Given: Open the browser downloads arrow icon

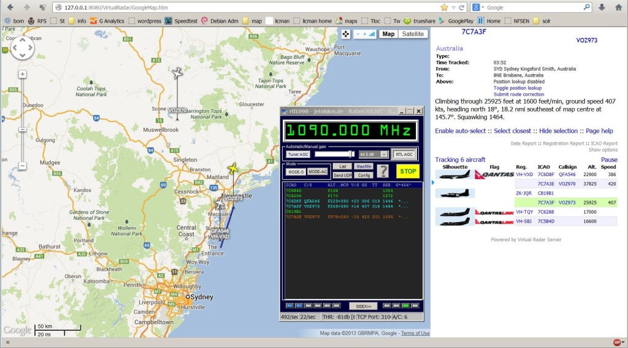Looking at the screenshot, I should [602, 7].
